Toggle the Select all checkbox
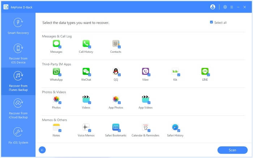Viewport: 253px width, 158px height. pyautogui.click(x=211, y=22)
